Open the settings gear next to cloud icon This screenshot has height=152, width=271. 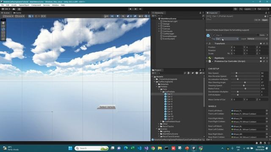(x=19, y=9)
